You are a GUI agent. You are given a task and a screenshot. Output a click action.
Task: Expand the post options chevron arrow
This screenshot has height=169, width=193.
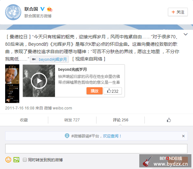pyautogui.click(x=186, y=34)
